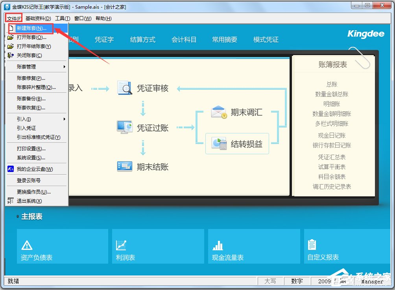This screenshot has height=290, width=395.
Task: Open the 基础资料 menu
Action: coord(38,18)
